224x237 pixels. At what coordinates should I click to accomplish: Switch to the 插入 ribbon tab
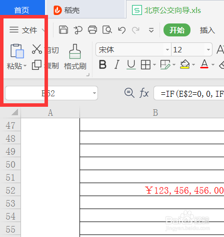207,30
